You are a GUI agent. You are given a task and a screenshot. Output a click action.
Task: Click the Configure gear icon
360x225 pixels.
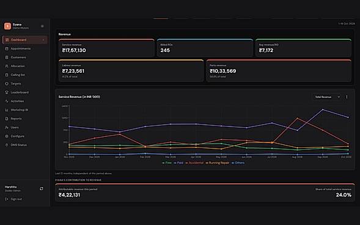7,136
